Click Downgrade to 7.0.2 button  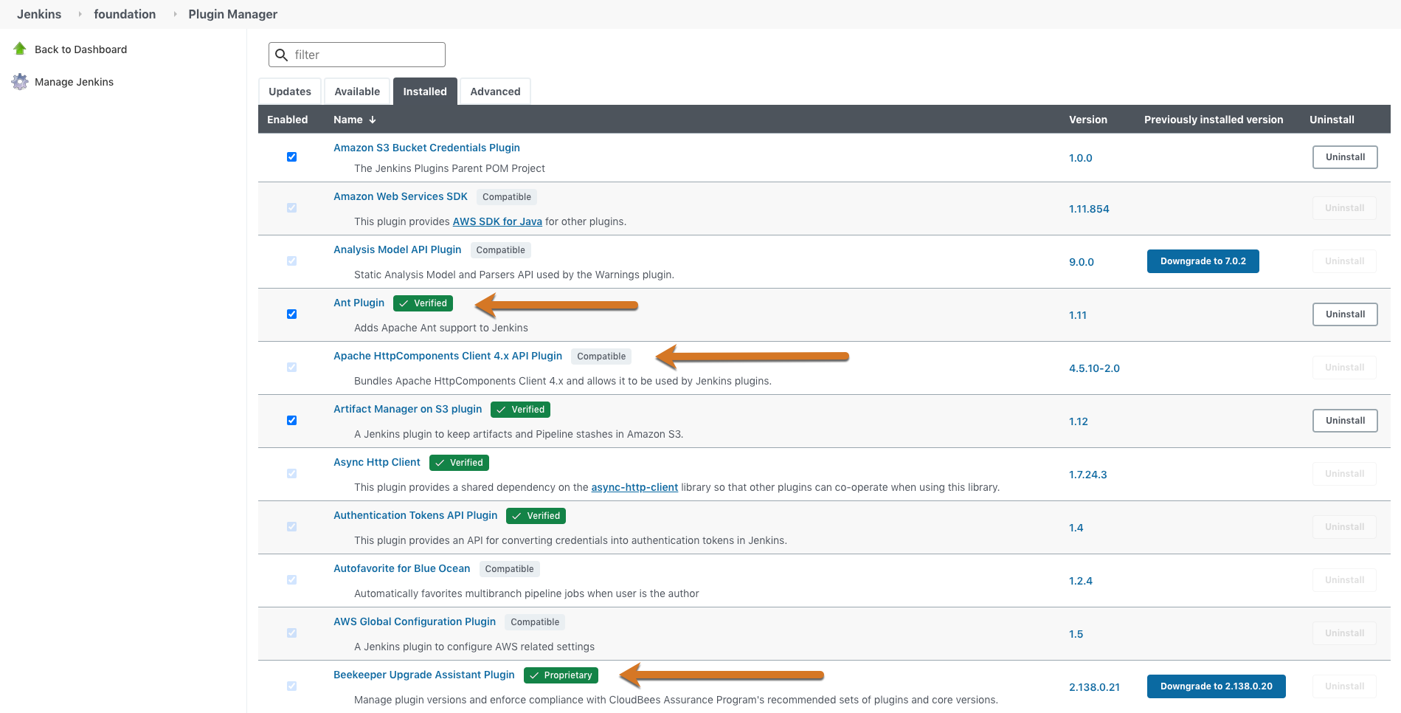coord(1203,261)
